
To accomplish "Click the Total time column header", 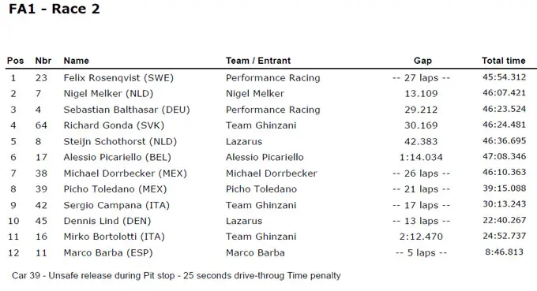I will [x=504, y=61].
